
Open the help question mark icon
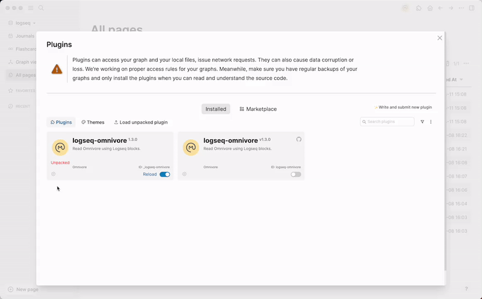point(466,289)
